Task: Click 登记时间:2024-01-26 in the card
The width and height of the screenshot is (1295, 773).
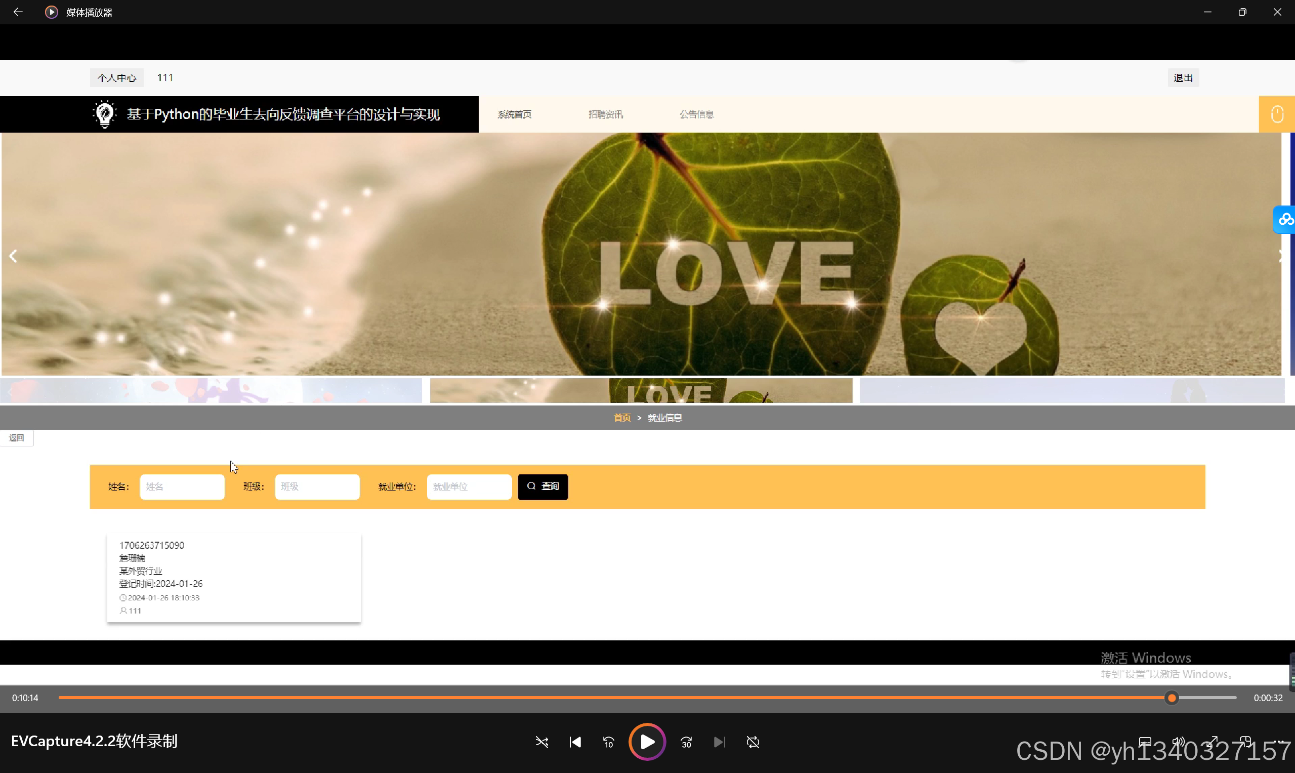Action: tap(161, 584)
